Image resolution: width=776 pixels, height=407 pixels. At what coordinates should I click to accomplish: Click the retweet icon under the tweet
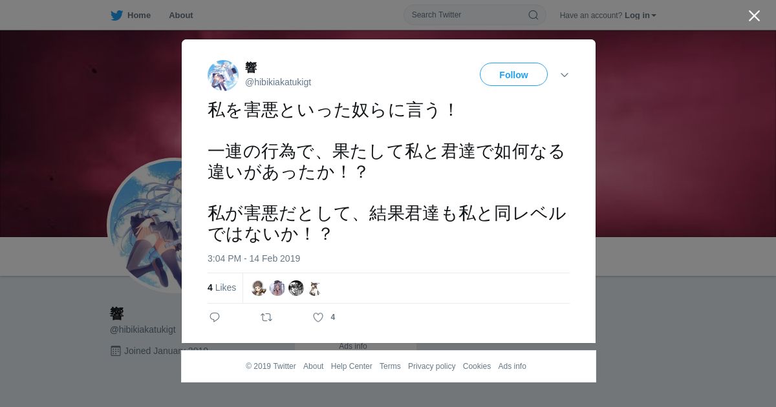[266, 317]
